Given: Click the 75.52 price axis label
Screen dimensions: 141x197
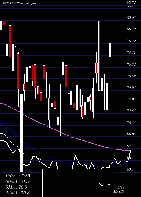Looking at the screenshot, I should click(131, 76).
